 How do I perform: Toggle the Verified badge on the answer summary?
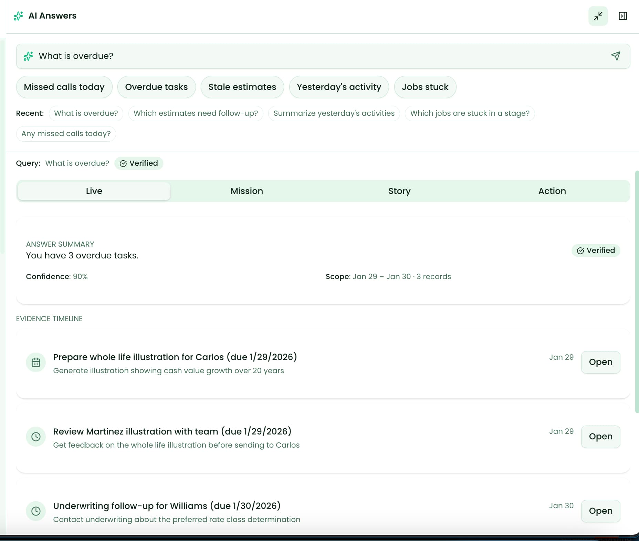(596, 251)
